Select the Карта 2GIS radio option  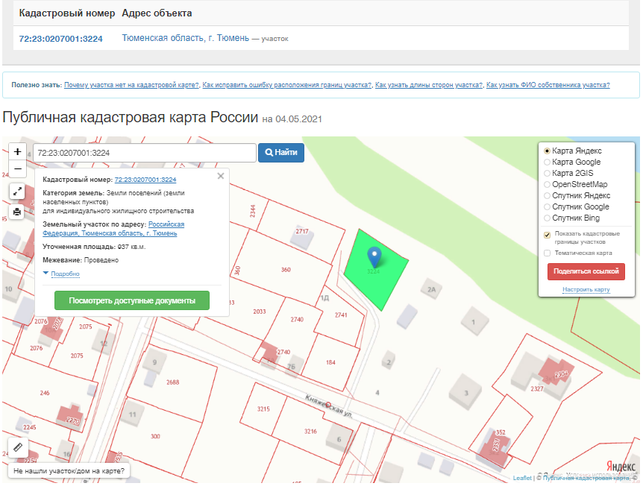tap(547, 174)
